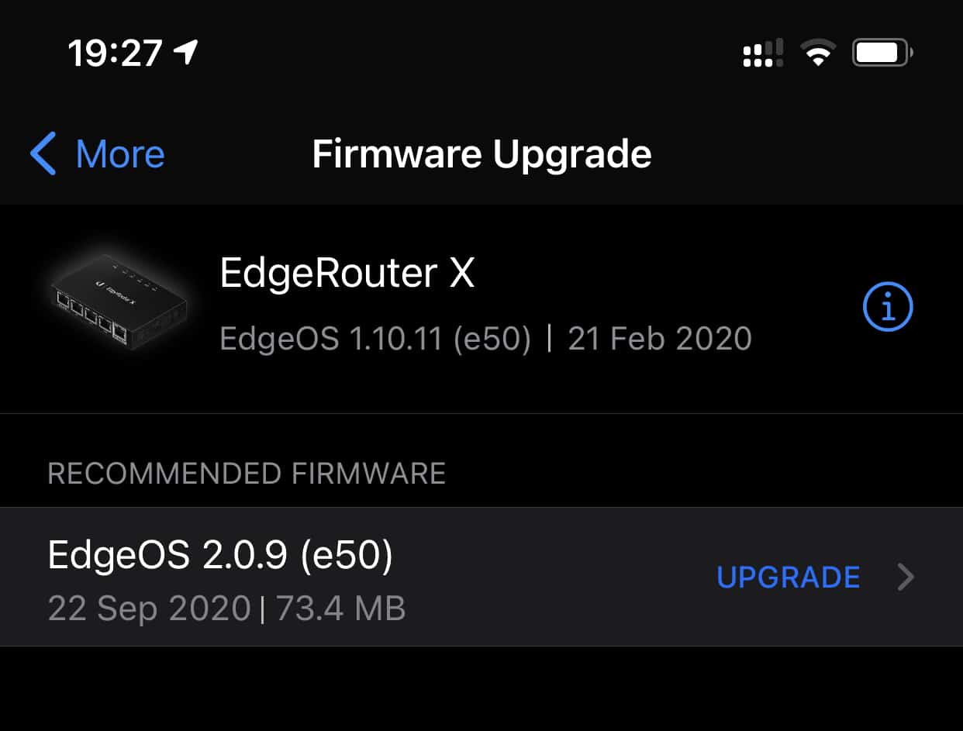Go back using the More link
This screenshot has width=963, height=731.
click(120, 154)
